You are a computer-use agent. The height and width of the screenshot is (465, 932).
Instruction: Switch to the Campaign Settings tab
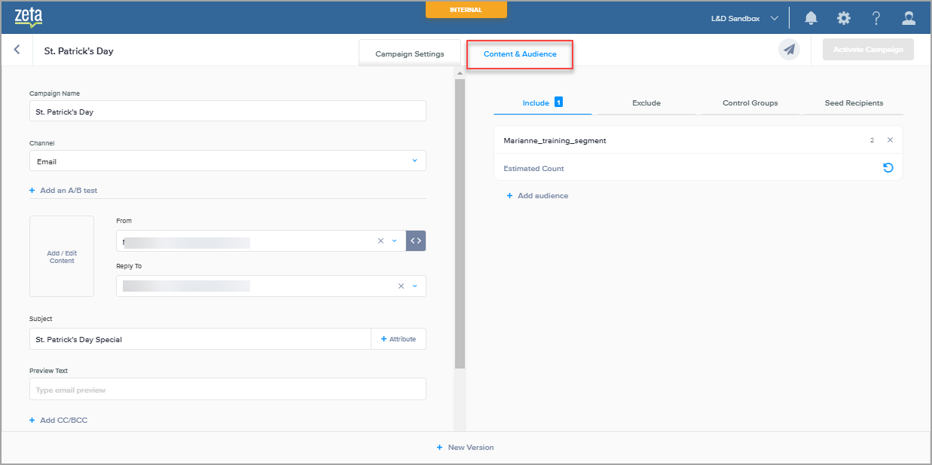click(x=410, y=54)
